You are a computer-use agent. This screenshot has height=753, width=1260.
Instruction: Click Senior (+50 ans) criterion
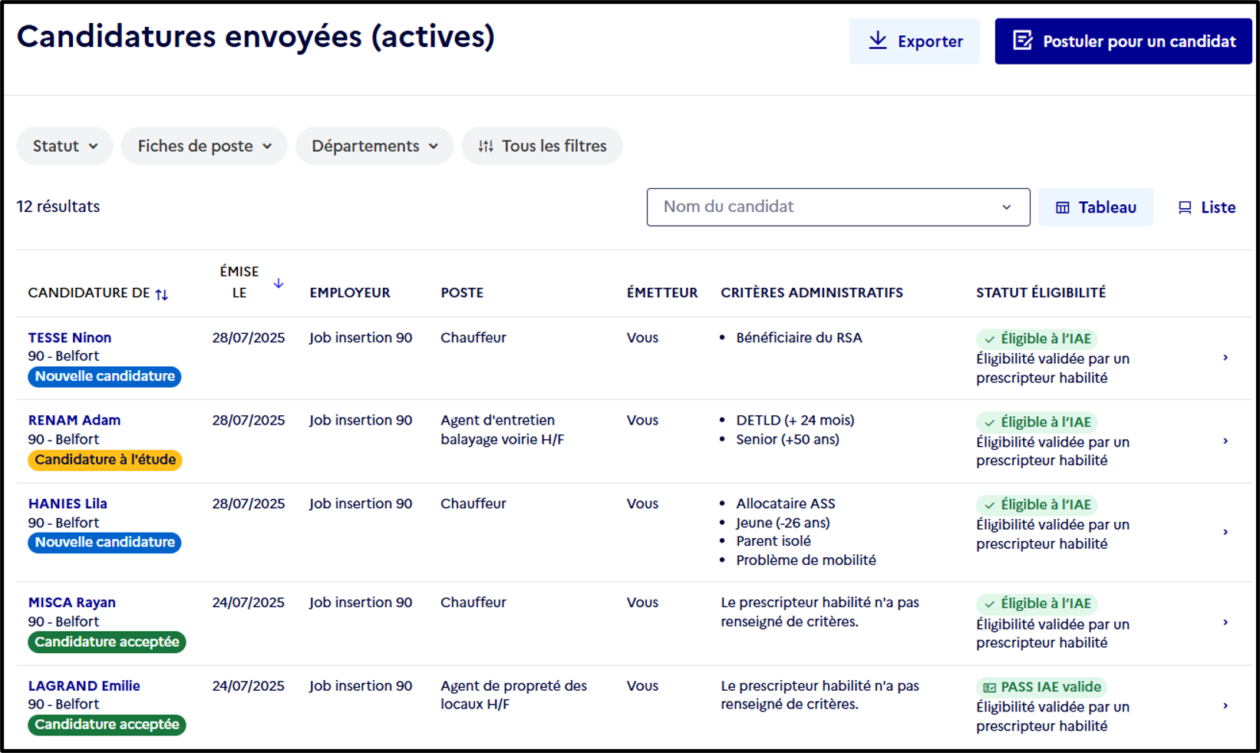[x=788, y=440]
